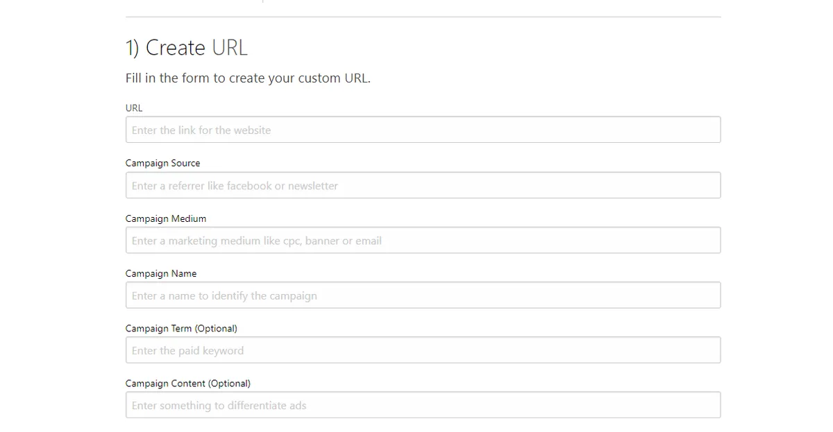Click the Campaign Name label text

pyautogui.click(x=160, y=273)
